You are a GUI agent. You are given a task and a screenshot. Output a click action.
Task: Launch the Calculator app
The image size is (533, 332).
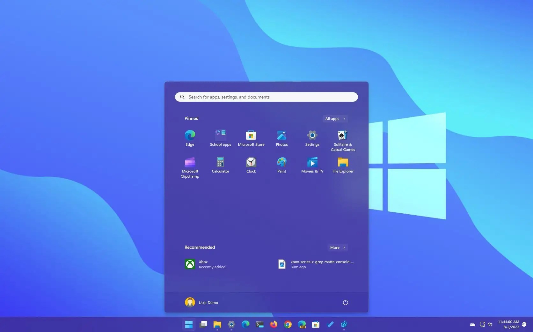tap(220, 165)
